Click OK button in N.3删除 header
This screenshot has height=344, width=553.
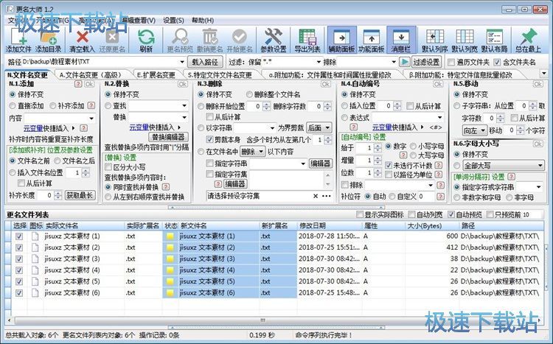pos(325,84)
